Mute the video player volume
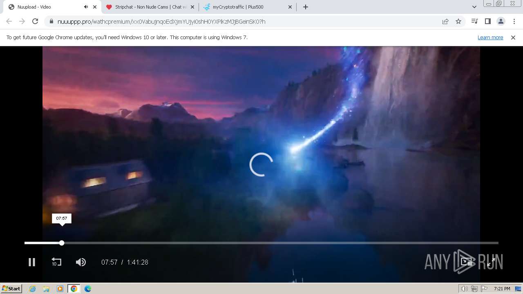 (x=81, y=262)
